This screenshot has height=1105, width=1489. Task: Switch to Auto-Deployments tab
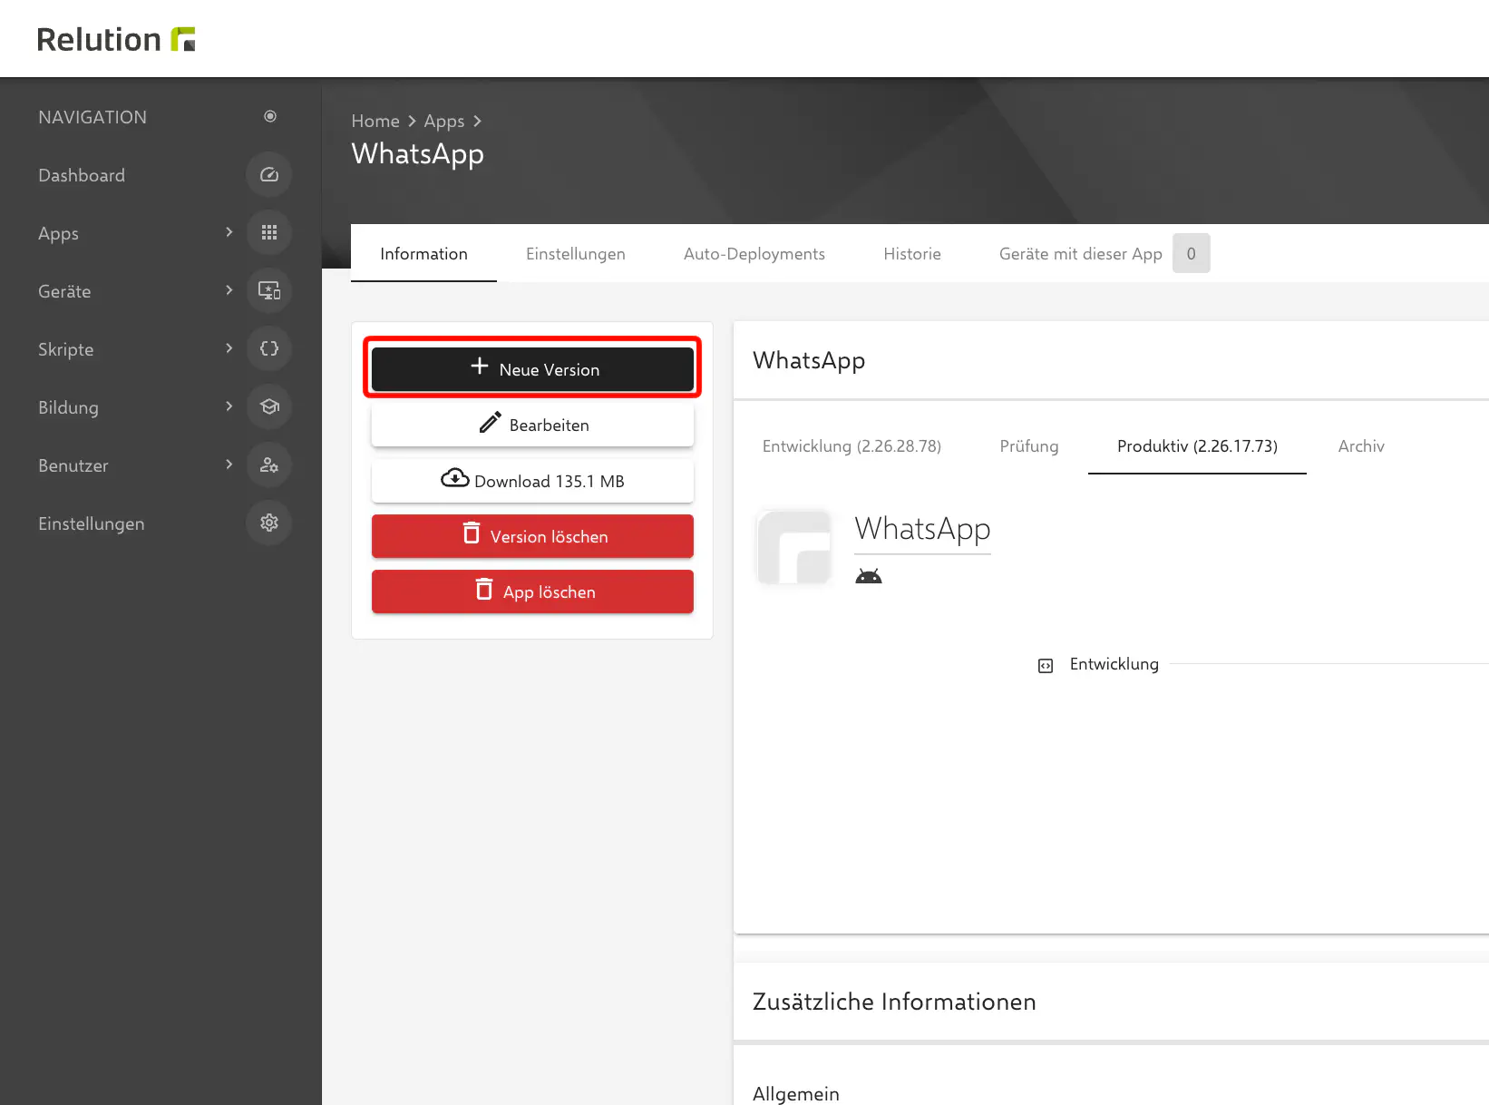click(x=754, y=254)
